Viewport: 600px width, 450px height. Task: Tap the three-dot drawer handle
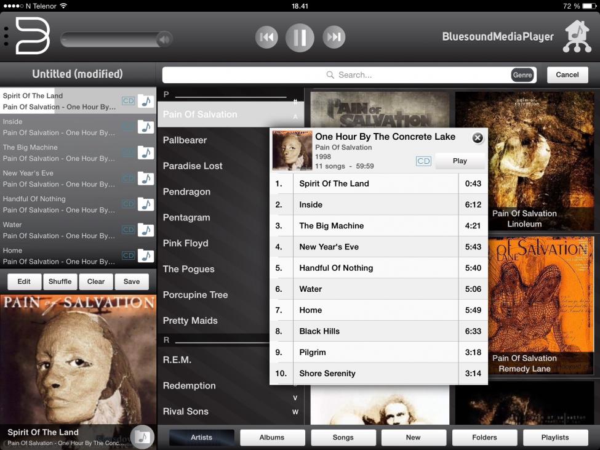click(6, 37)
